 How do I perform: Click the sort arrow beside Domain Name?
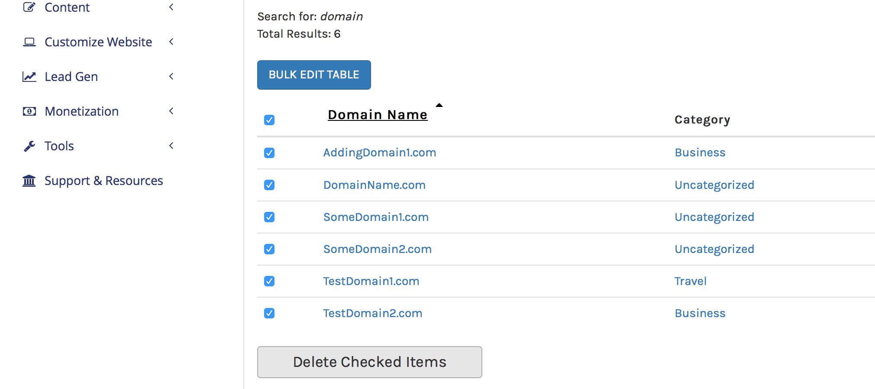coord(439,105)
